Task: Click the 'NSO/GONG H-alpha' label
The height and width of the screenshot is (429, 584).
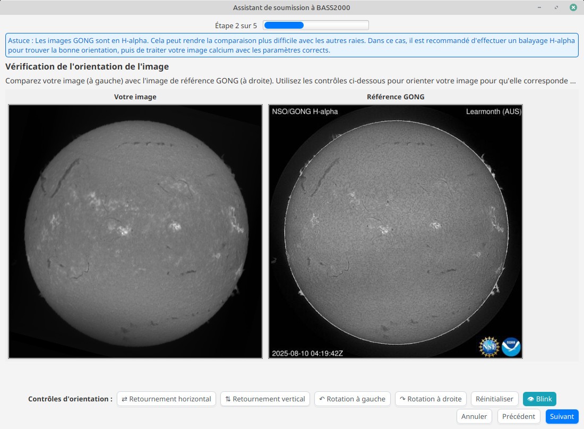Action: (x=305, y=111)
